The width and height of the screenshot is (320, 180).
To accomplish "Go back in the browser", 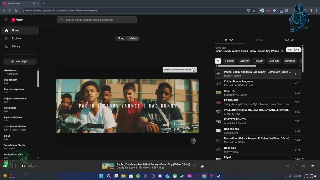I will click(3, 10).
